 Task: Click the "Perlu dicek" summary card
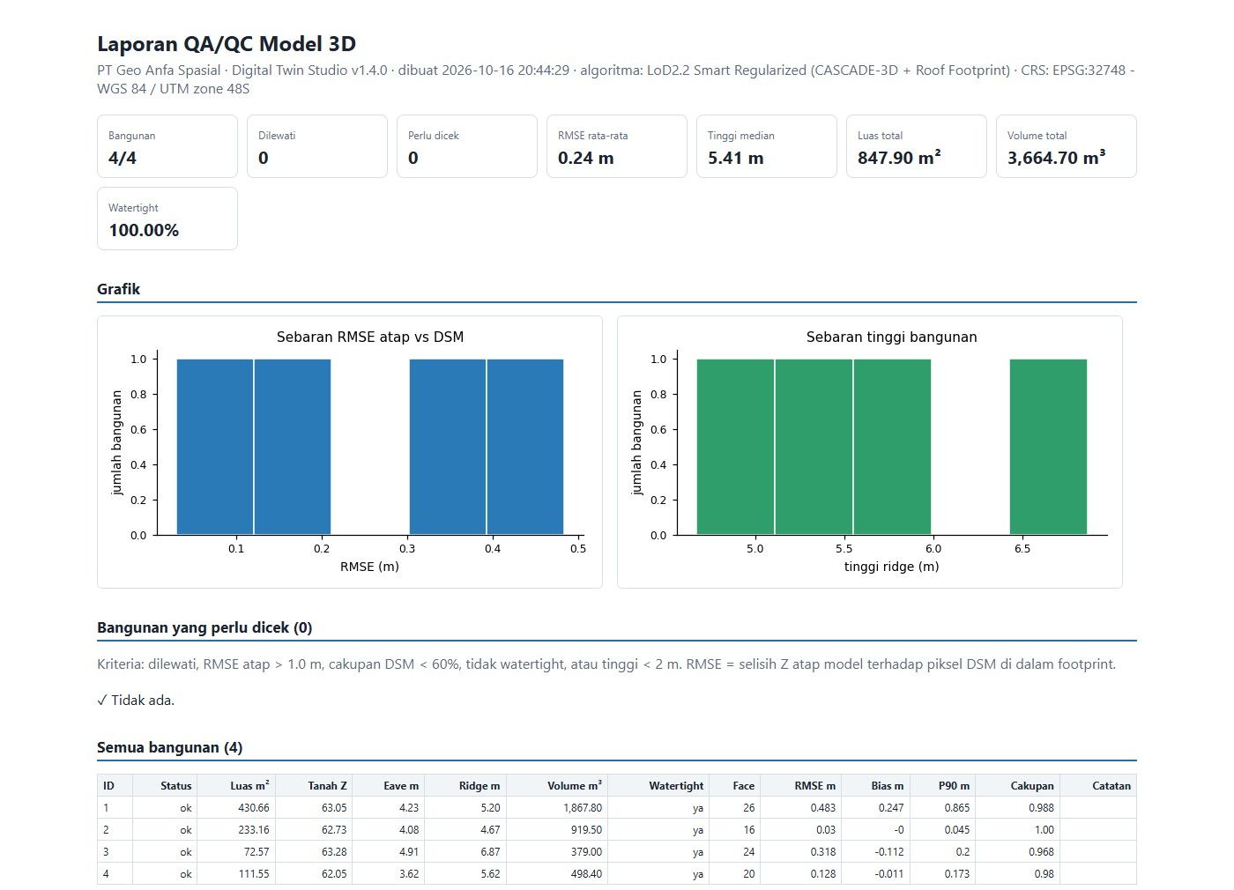[x=467, y=146]
